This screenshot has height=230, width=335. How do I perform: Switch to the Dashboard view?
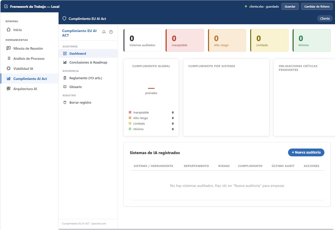88,53
